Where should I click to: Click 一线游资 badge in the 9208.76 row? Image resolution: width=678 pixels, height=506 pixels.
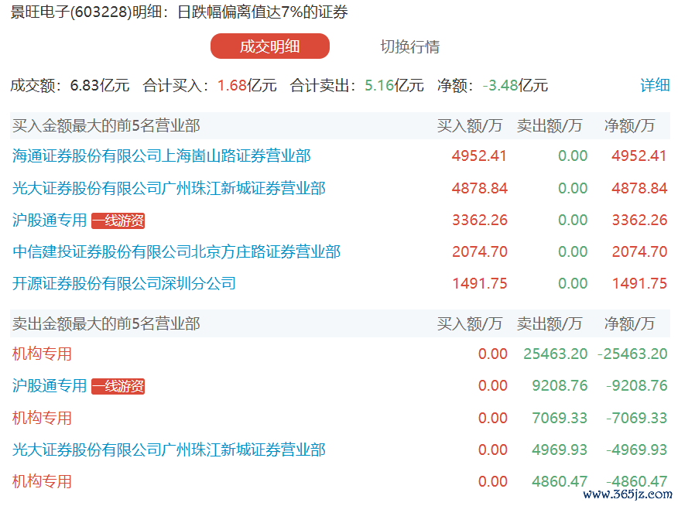[118, 386]
